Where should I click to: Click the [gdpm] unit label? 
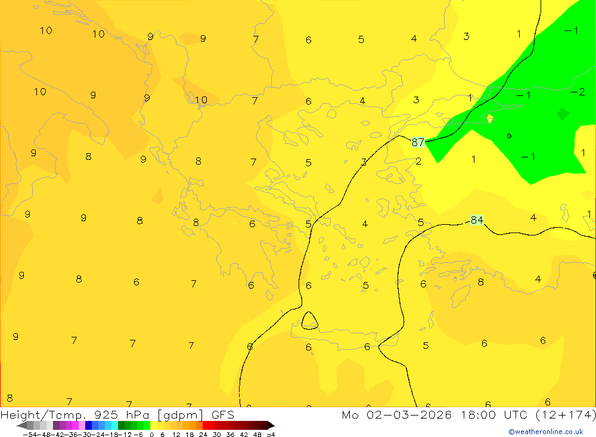pyautogui.click(x=180, y=415)
